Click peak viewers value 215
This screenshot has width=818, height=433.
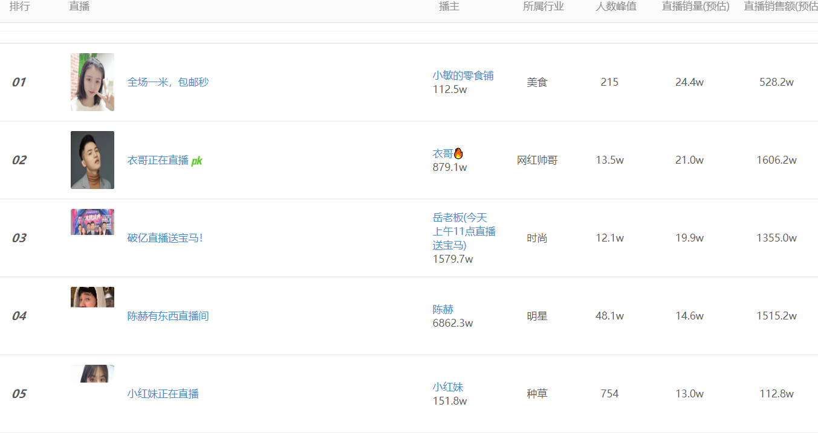pos(609,82)
